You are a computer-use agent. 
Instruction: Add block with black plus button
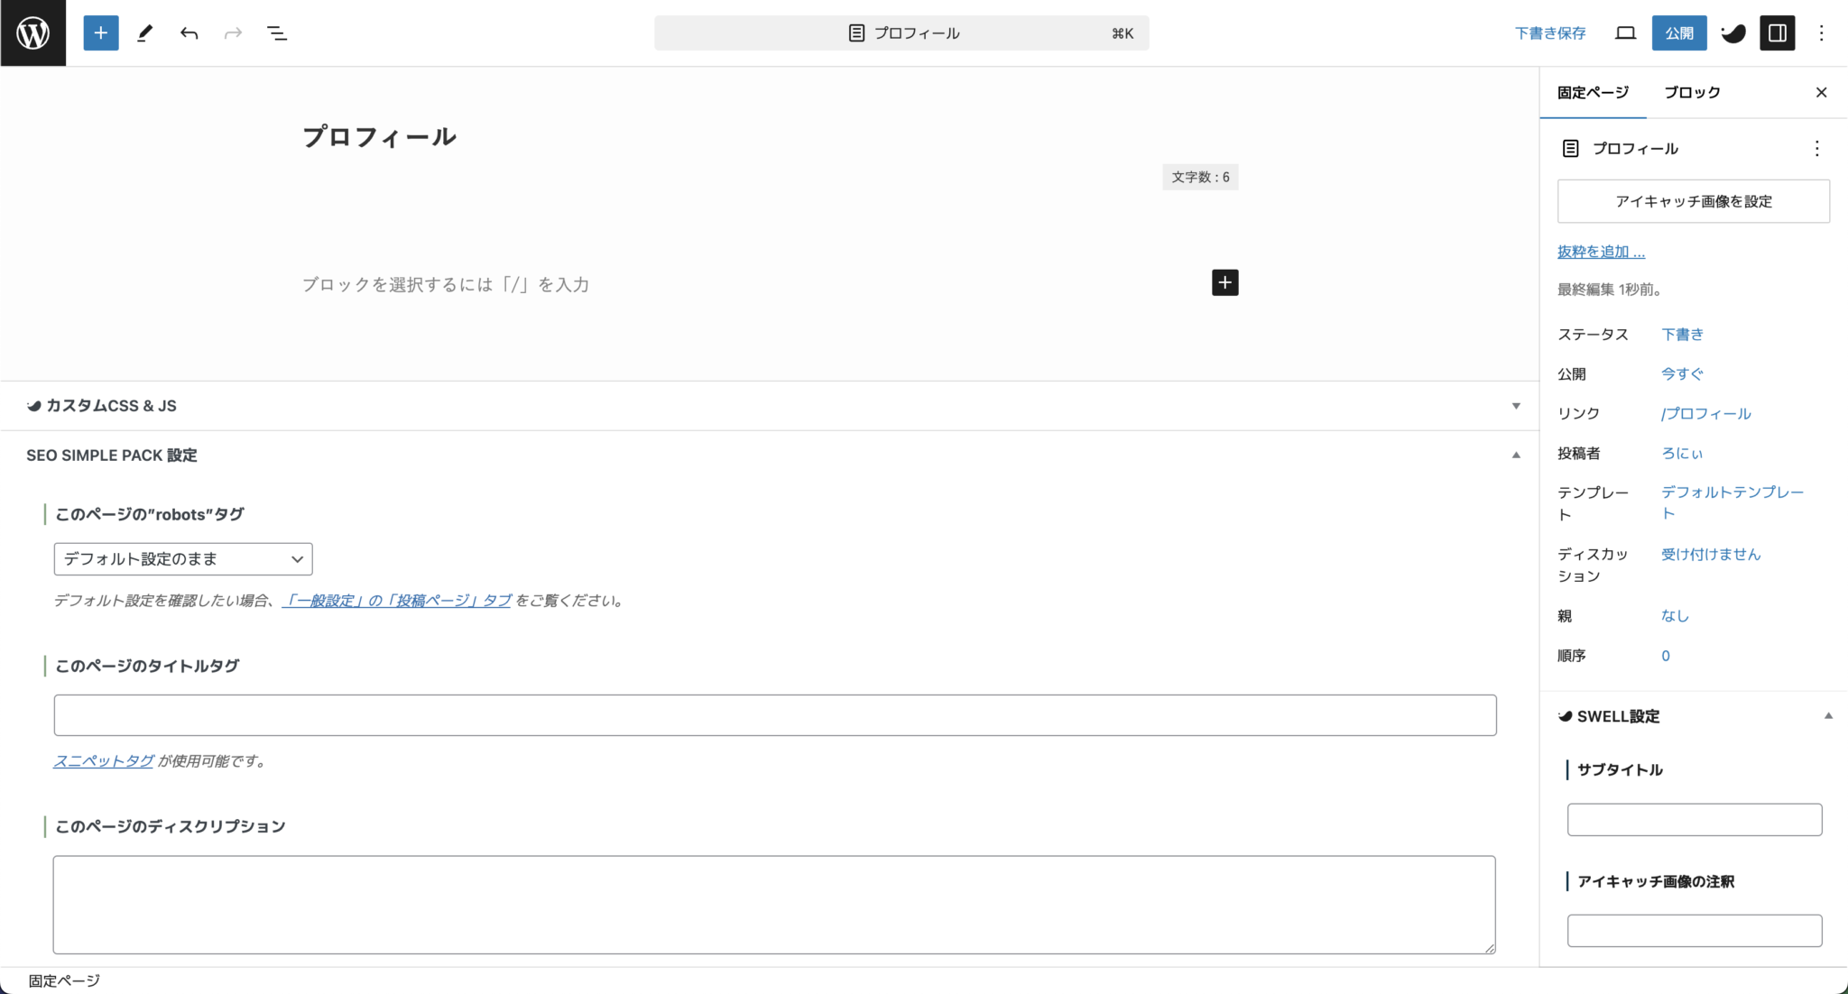coord(1224,282)
